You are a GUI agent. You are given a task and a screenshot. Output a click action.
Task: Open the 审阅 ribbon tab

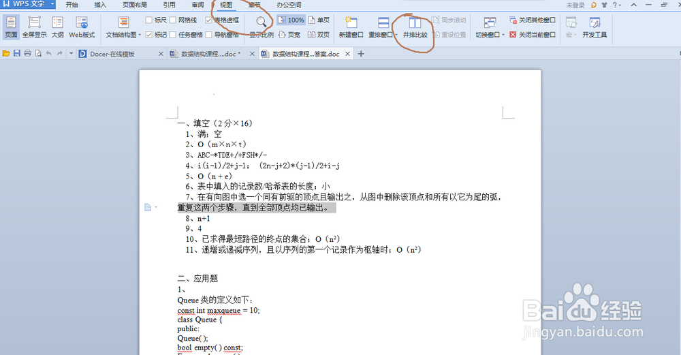[197, 5]
